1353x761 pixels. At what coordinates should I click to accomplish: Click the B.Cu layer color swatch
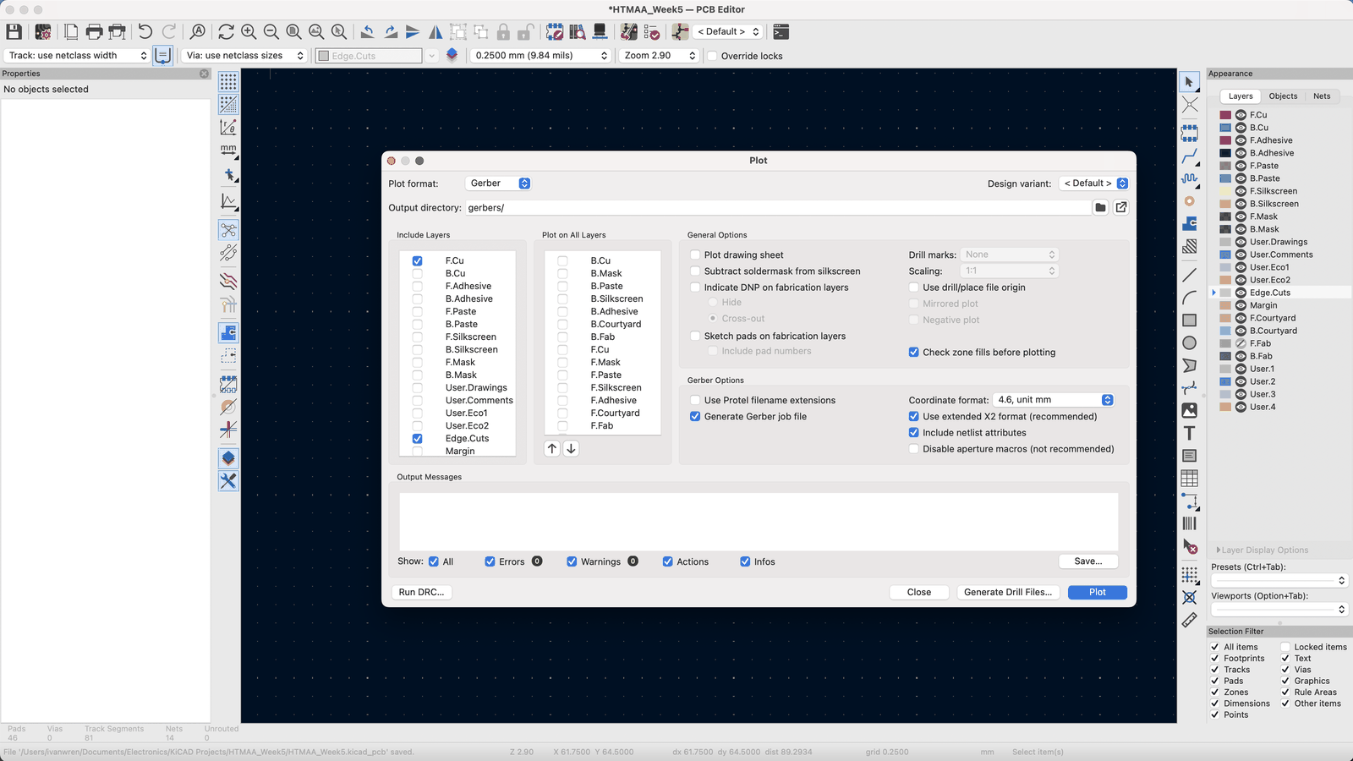pos(1225,128)
